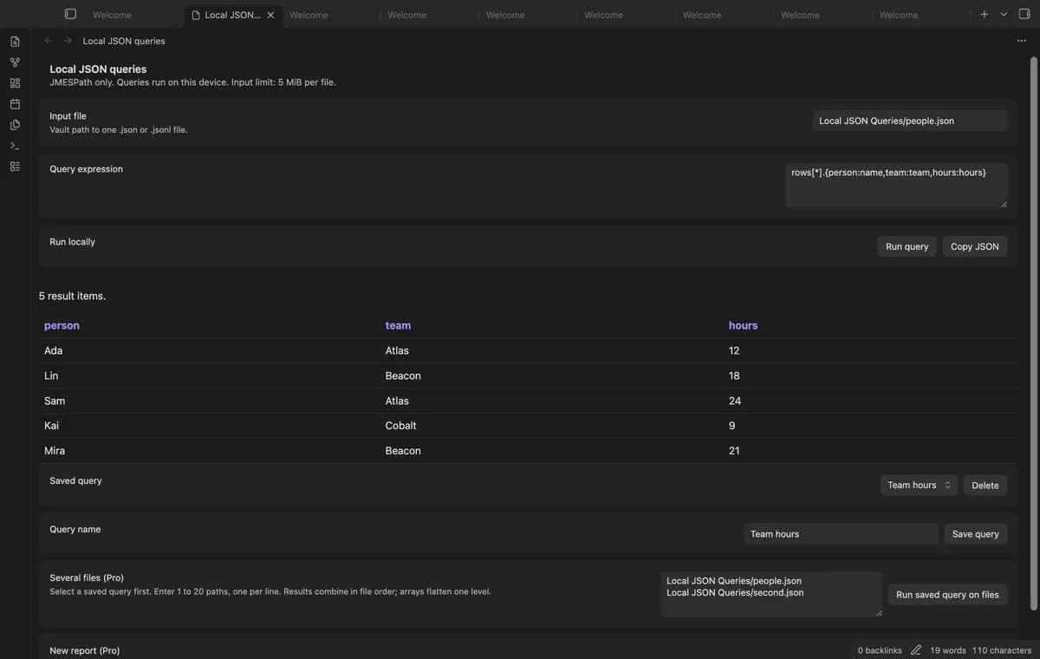1040x659 pixels.
Task: Click the Several files (Pro) label
Action: 87,577
